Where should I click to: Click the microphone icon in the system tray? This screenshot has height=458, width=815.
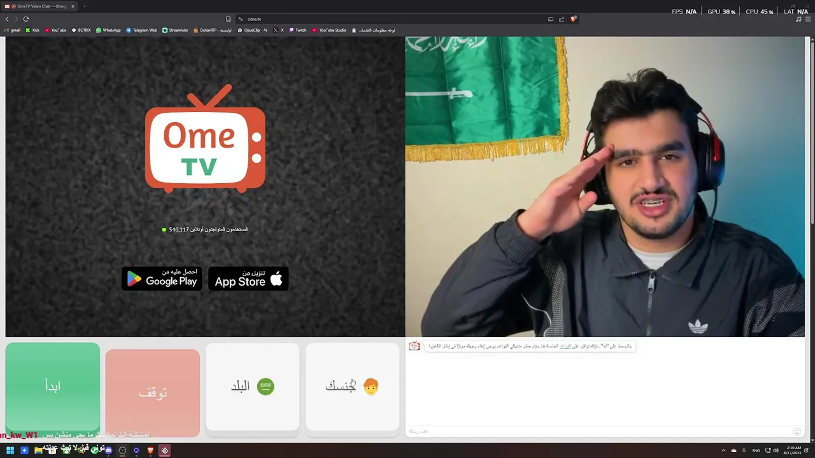(744, 450)
